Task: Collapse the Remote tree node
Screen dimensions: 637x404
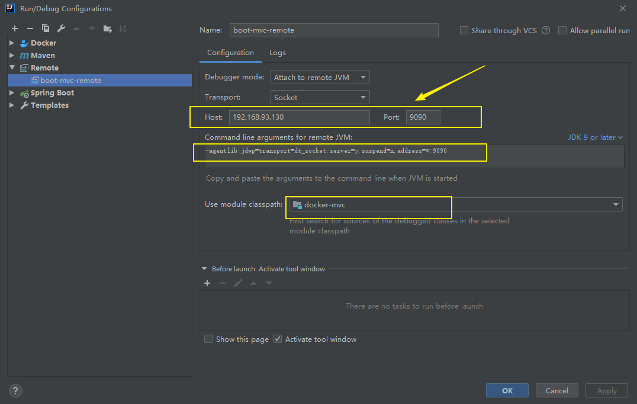Action: pos(12,68)
